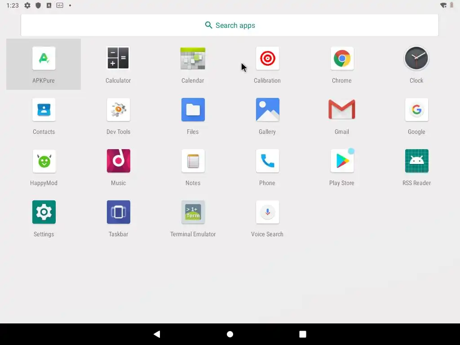This screenshot has width=460, height=345.
Task: Tap the Android home button
Action: 230,334
